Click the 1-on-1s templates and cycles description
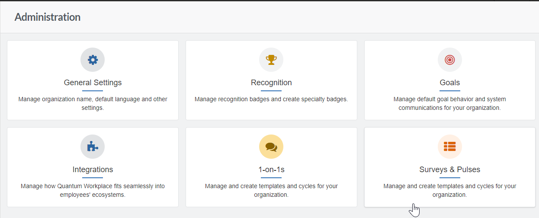Image resolution: width=539 pixels, height=218 pixels. 271,190
